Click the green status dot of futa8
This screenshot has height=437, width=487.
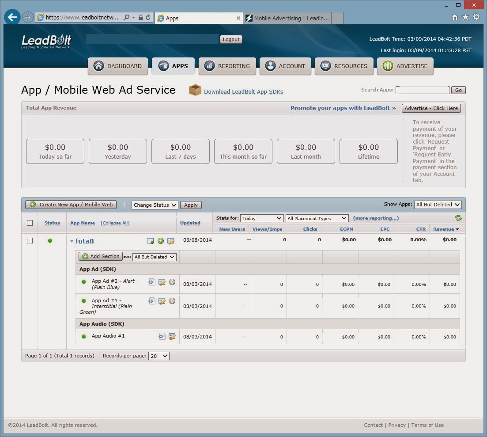coord(50,240)
